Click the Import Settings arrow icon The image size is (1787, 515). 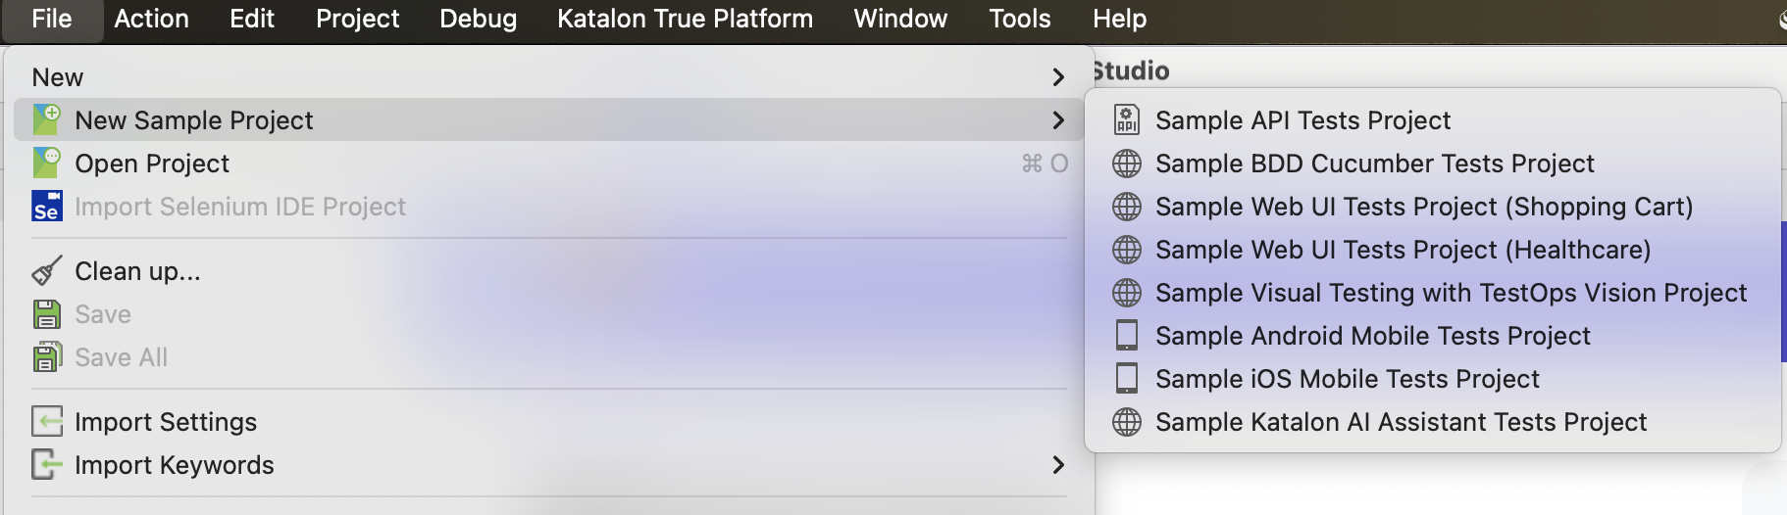(47, 421)
